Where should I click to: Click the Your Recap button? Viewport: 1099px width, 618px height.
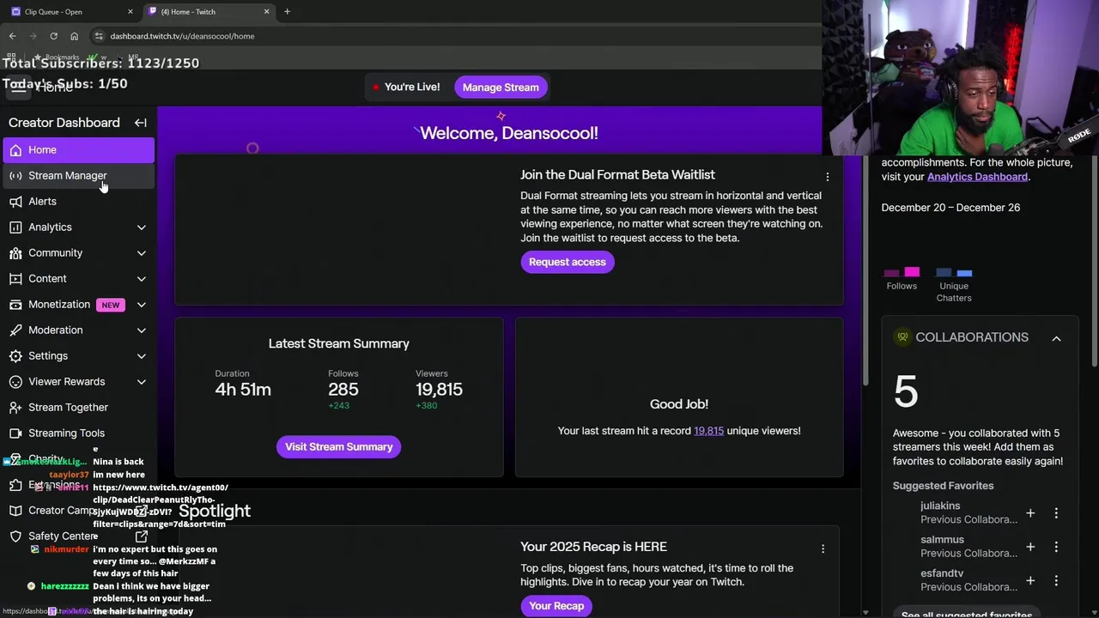(x=556, y=606)
